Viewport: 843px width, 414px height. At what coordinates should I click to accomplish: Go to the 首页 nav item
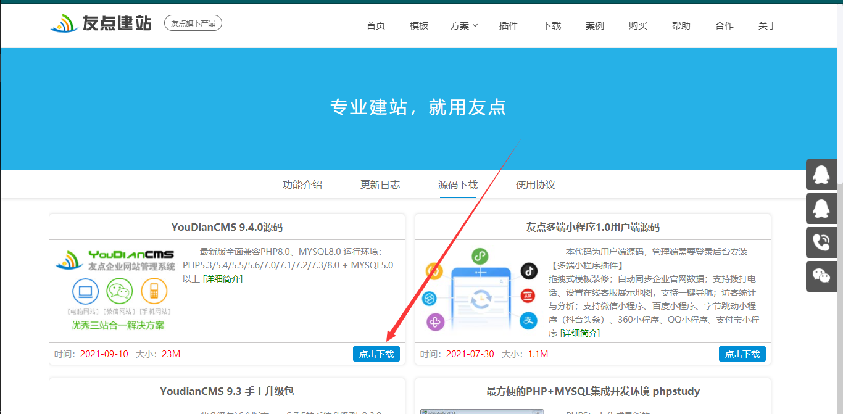(x=376, y=25)
